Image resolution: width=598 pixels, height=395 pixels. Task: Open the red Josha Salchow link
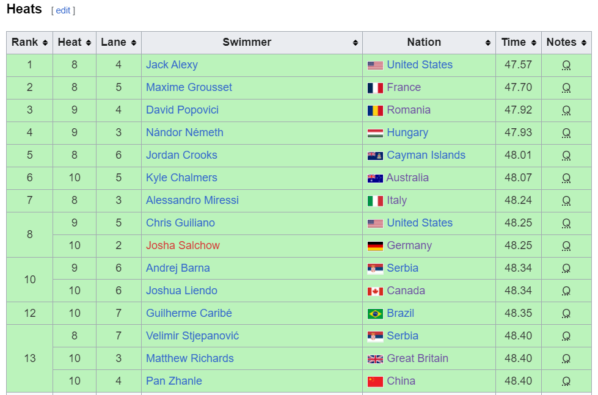pos(183,245)
